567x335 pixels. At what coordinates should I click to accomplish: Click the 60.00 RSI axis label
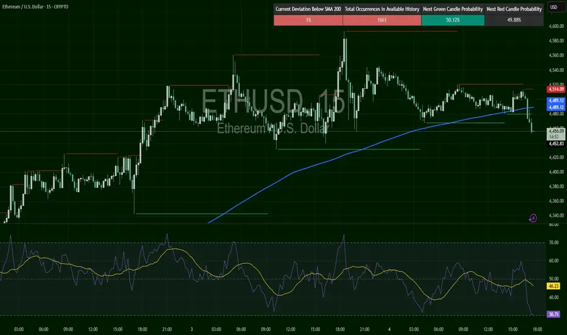coord(554,261)
